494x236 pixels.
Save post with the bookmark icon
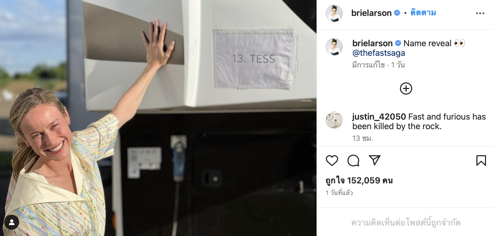[481, 161]
